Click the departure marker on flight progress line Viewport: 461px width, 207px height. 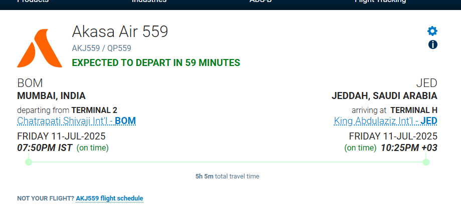point(29,162)
